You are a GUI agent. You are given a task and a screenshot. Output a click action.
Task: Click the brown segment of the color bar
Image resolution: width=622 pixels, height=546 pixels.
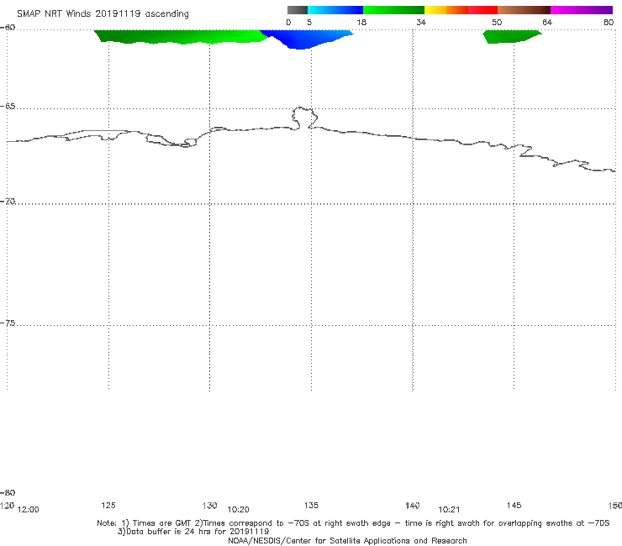click(524, 10)
